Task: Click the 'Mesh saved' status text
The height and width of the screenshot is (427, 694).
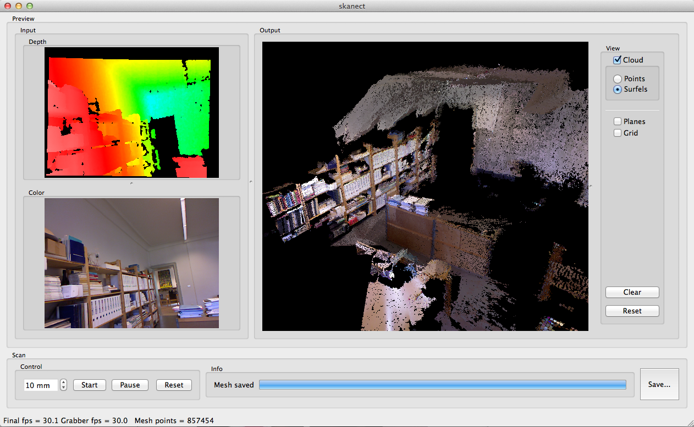Action: click(234, 385)
